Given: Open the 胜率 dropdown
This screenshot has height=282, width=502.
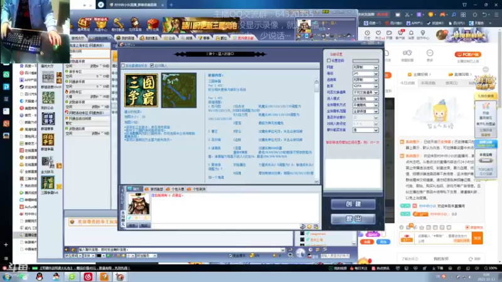Looking at the screenshot, I should pyautogui.click(x=365, y=86).
